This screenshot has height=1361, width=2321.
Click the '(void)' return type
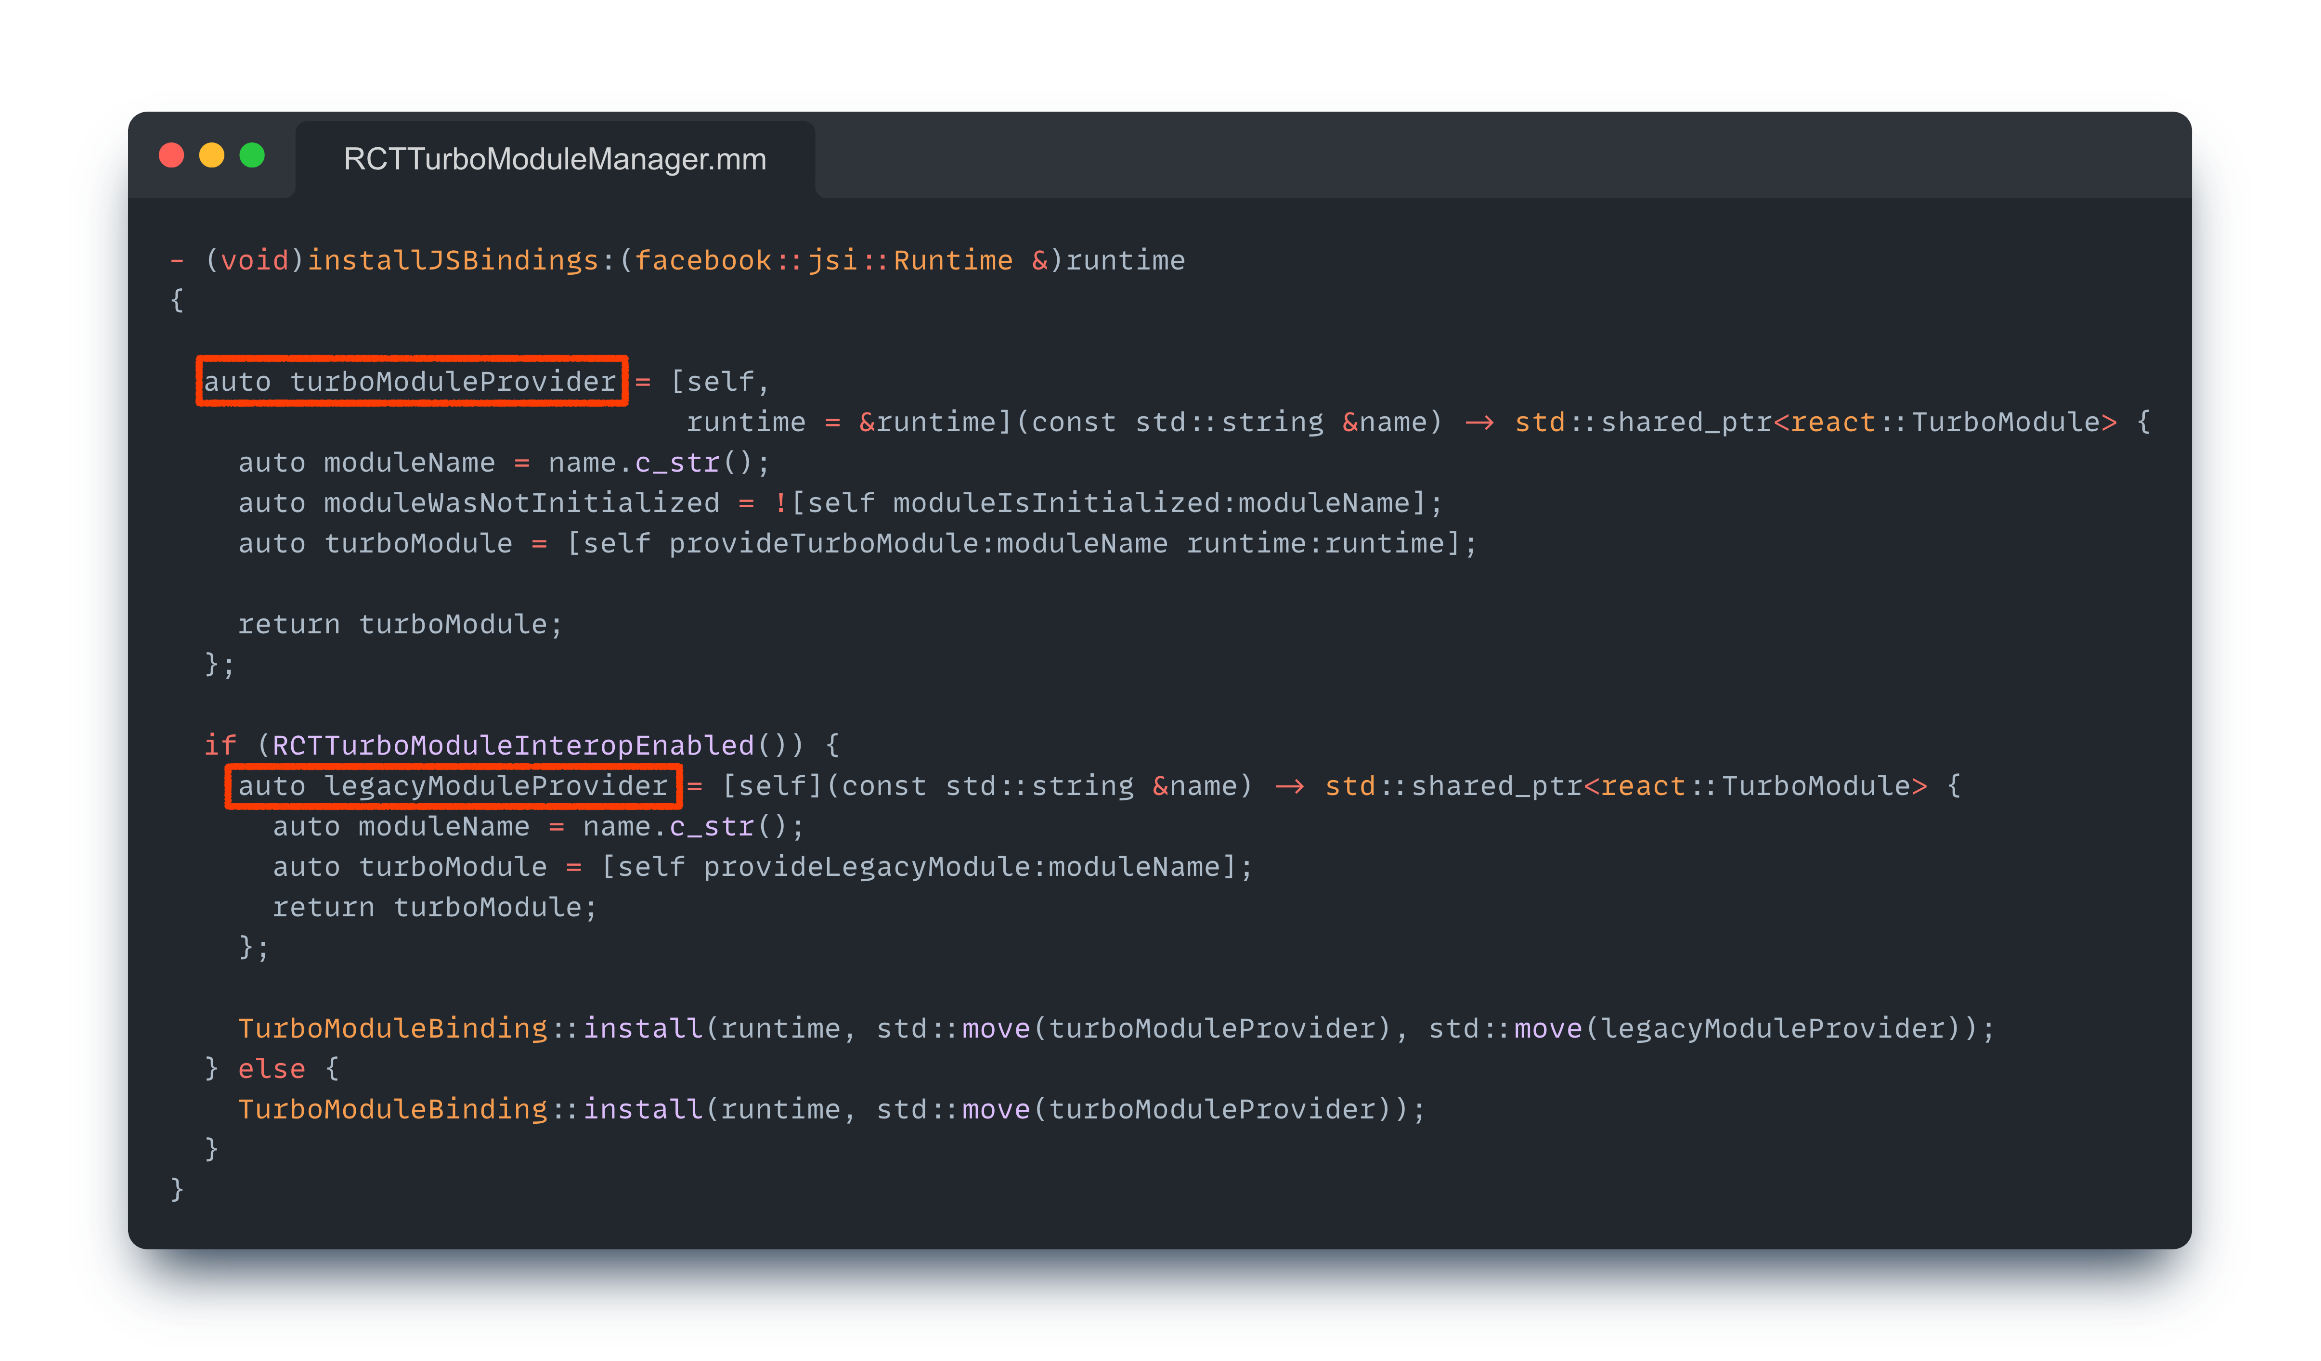[254, 260]
